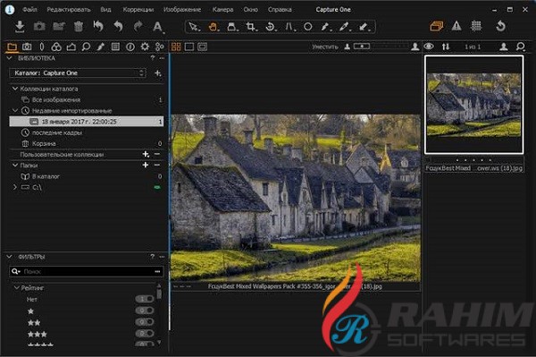Viewport: 536px width, 357px height.
Task: Select the Pan hand cursor tool
Action: tap(213, 27)
